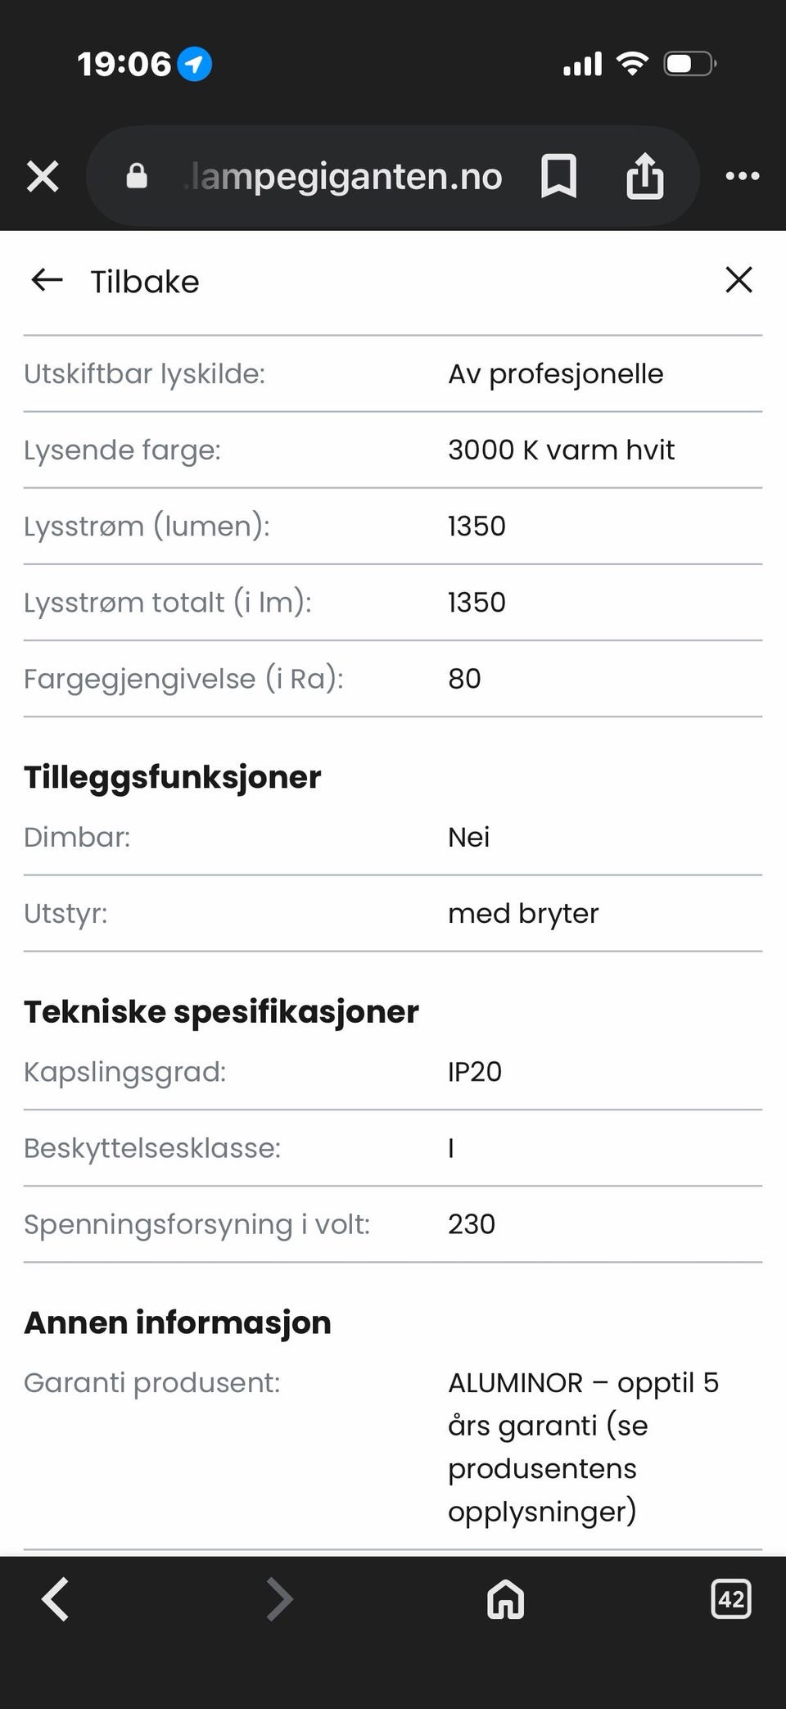The height and width of the screenshot is (1709, 786).
Task: Tap the Annen informasjon heading
Action: click(178, 1322)
